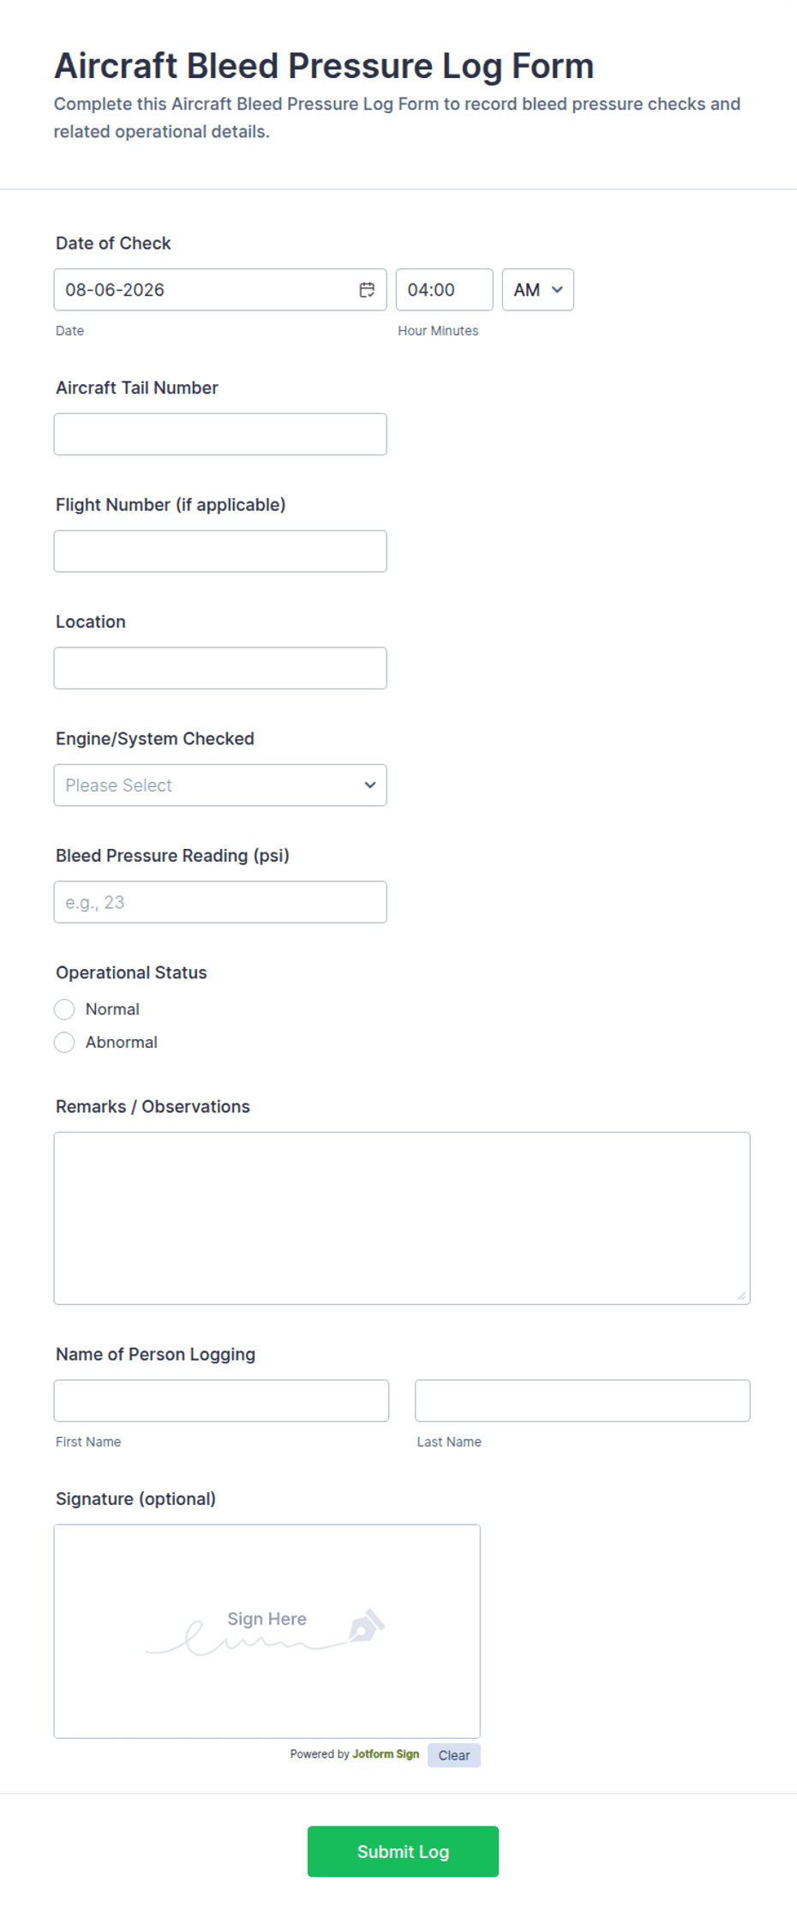Click the pen icon in signature box
Screen dimensions: 797x1919
point(367,1625)
